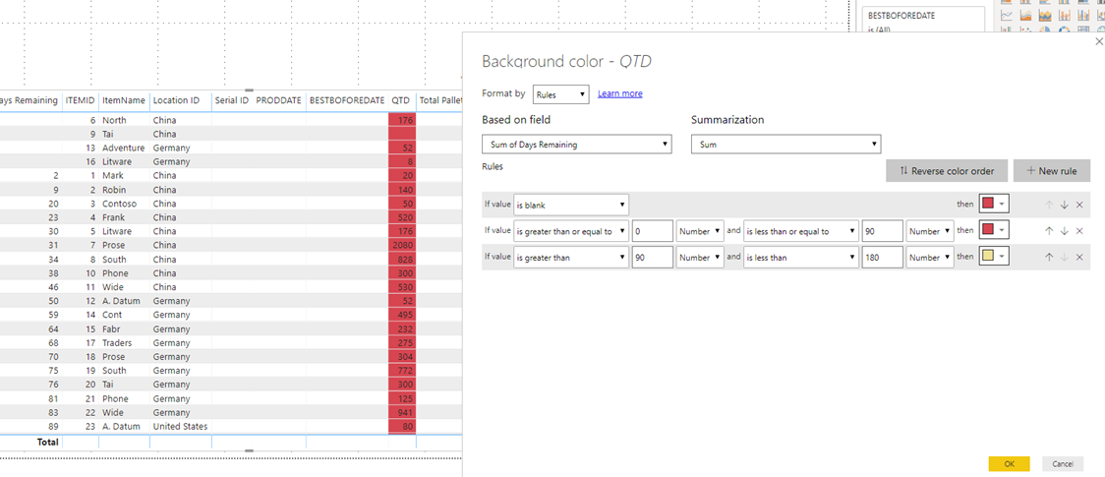Select the line and stacked column chart icon

1064,15
